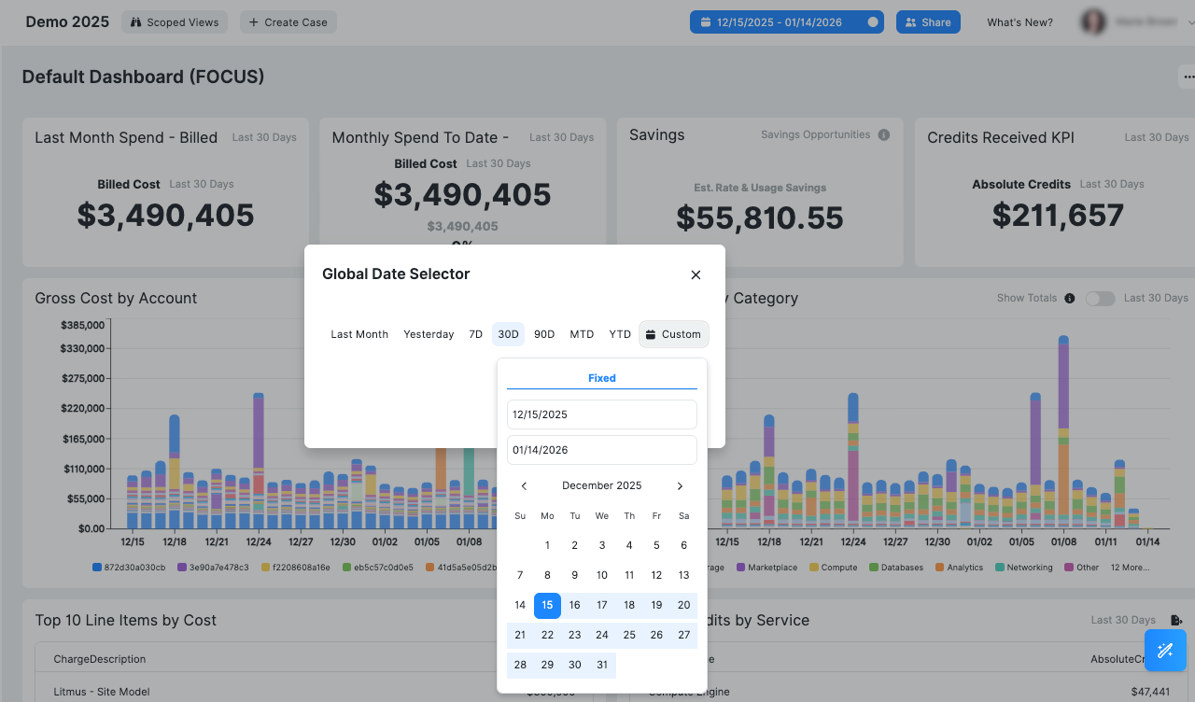The height and width of the screenshot is (702, 1195).
Task: Open the AI assistant magic wand button
Action: tap(1165, 650)
